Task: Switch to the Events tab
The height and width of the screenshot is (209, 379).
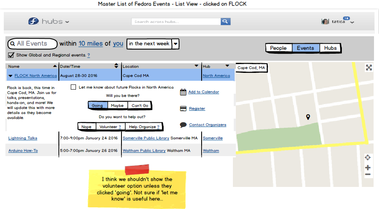Action: coord(306,48)
